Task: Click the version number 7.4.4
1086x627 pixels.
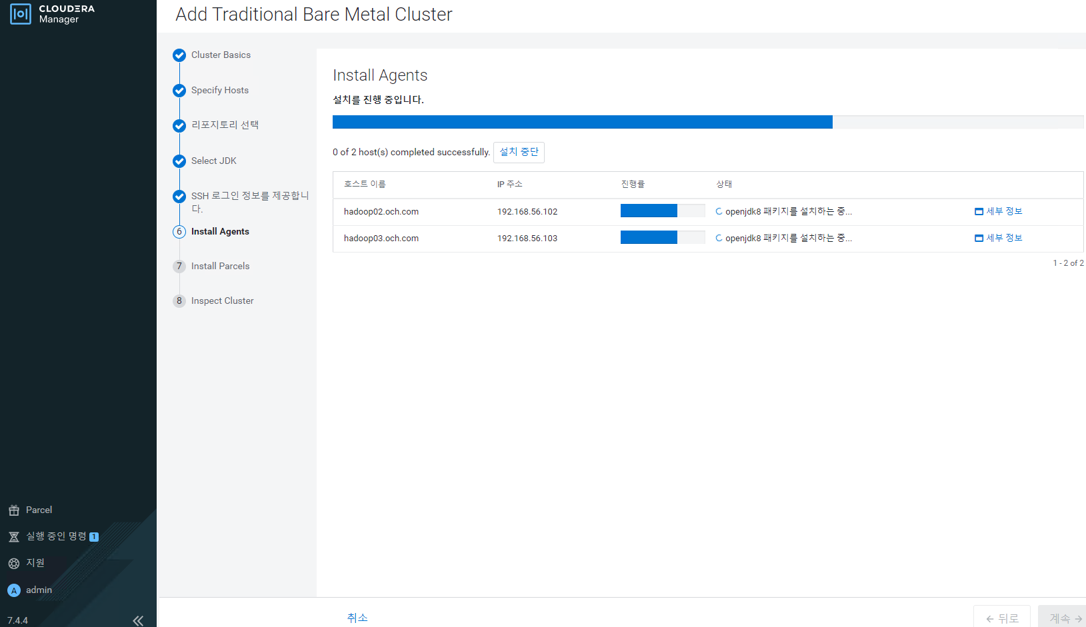Action: (x=17, y=620)
